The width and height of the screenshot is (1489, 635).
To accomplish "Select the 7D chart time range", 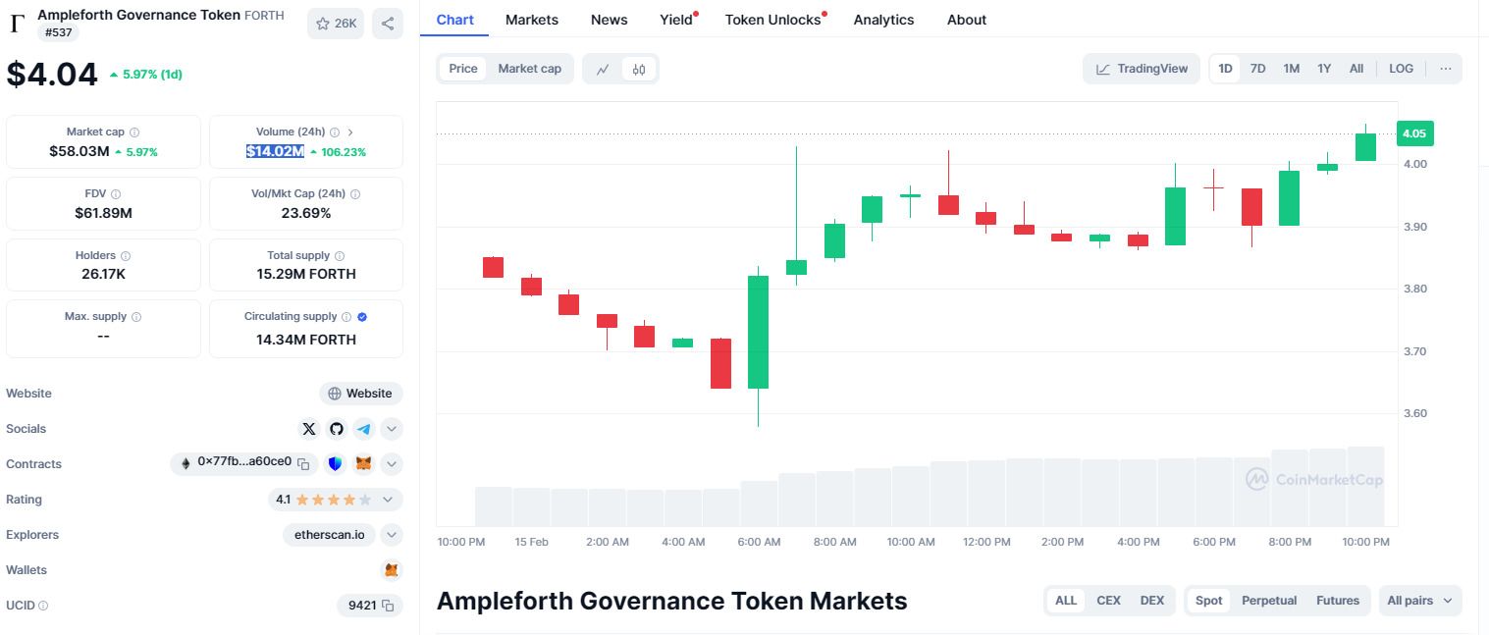I will point(1257,69).
